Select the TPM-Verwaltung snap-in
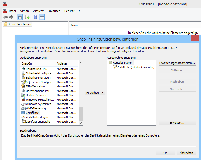This screenshot has width=201, height=160. (36, 86)
